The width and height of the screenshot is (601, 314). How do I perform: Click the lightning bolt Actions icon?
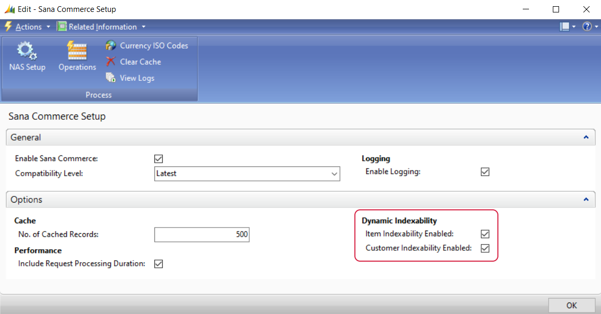tap(8, 26)
